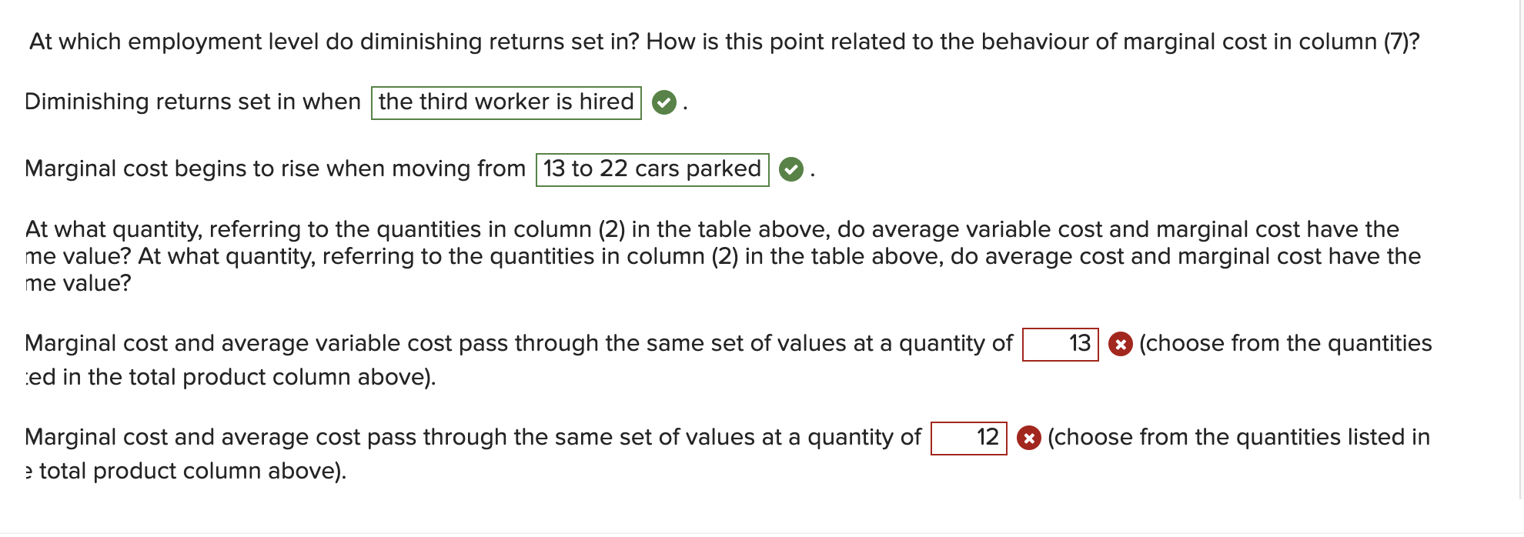Viewport: 1524px width, 537px height.
Task: Click the marginal cost quantity entry field
Action: pyautogui.click(x=1059, y=344)
